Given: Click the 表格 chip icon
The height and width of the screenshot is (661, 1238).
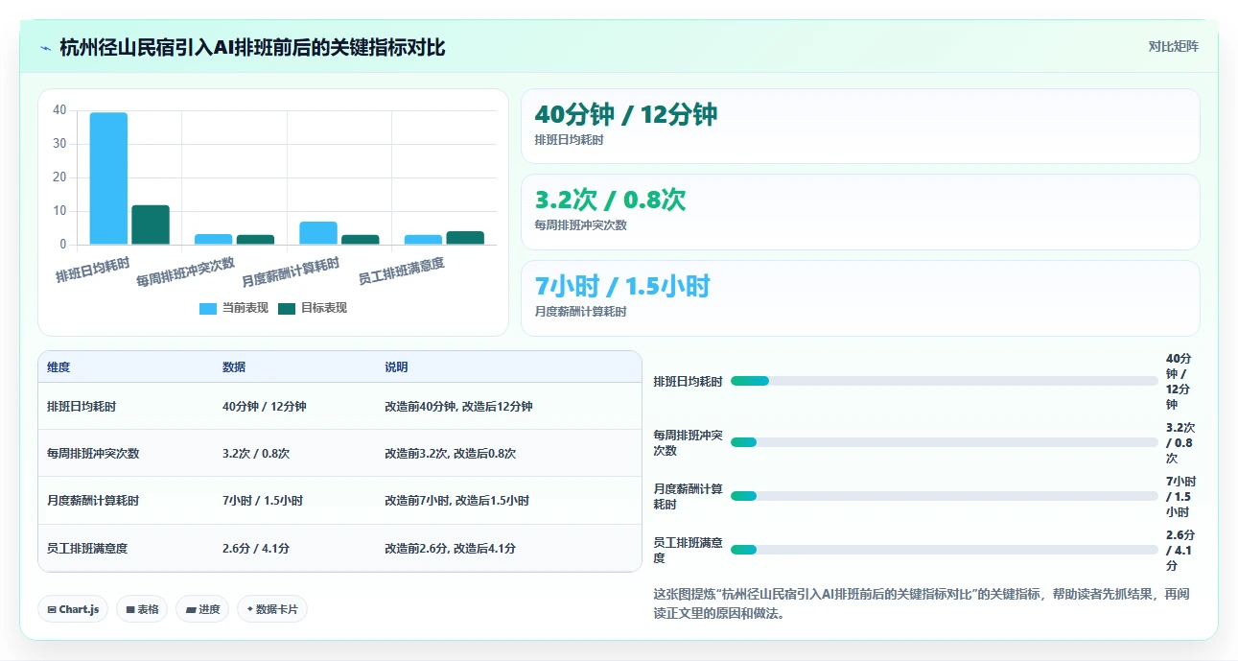Looking at the screenshot, I should 130,609.
